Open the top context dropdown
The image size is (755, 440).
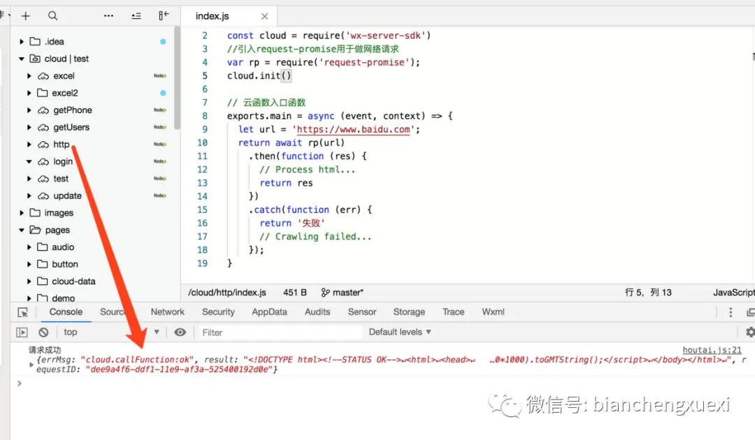[111, 332]
